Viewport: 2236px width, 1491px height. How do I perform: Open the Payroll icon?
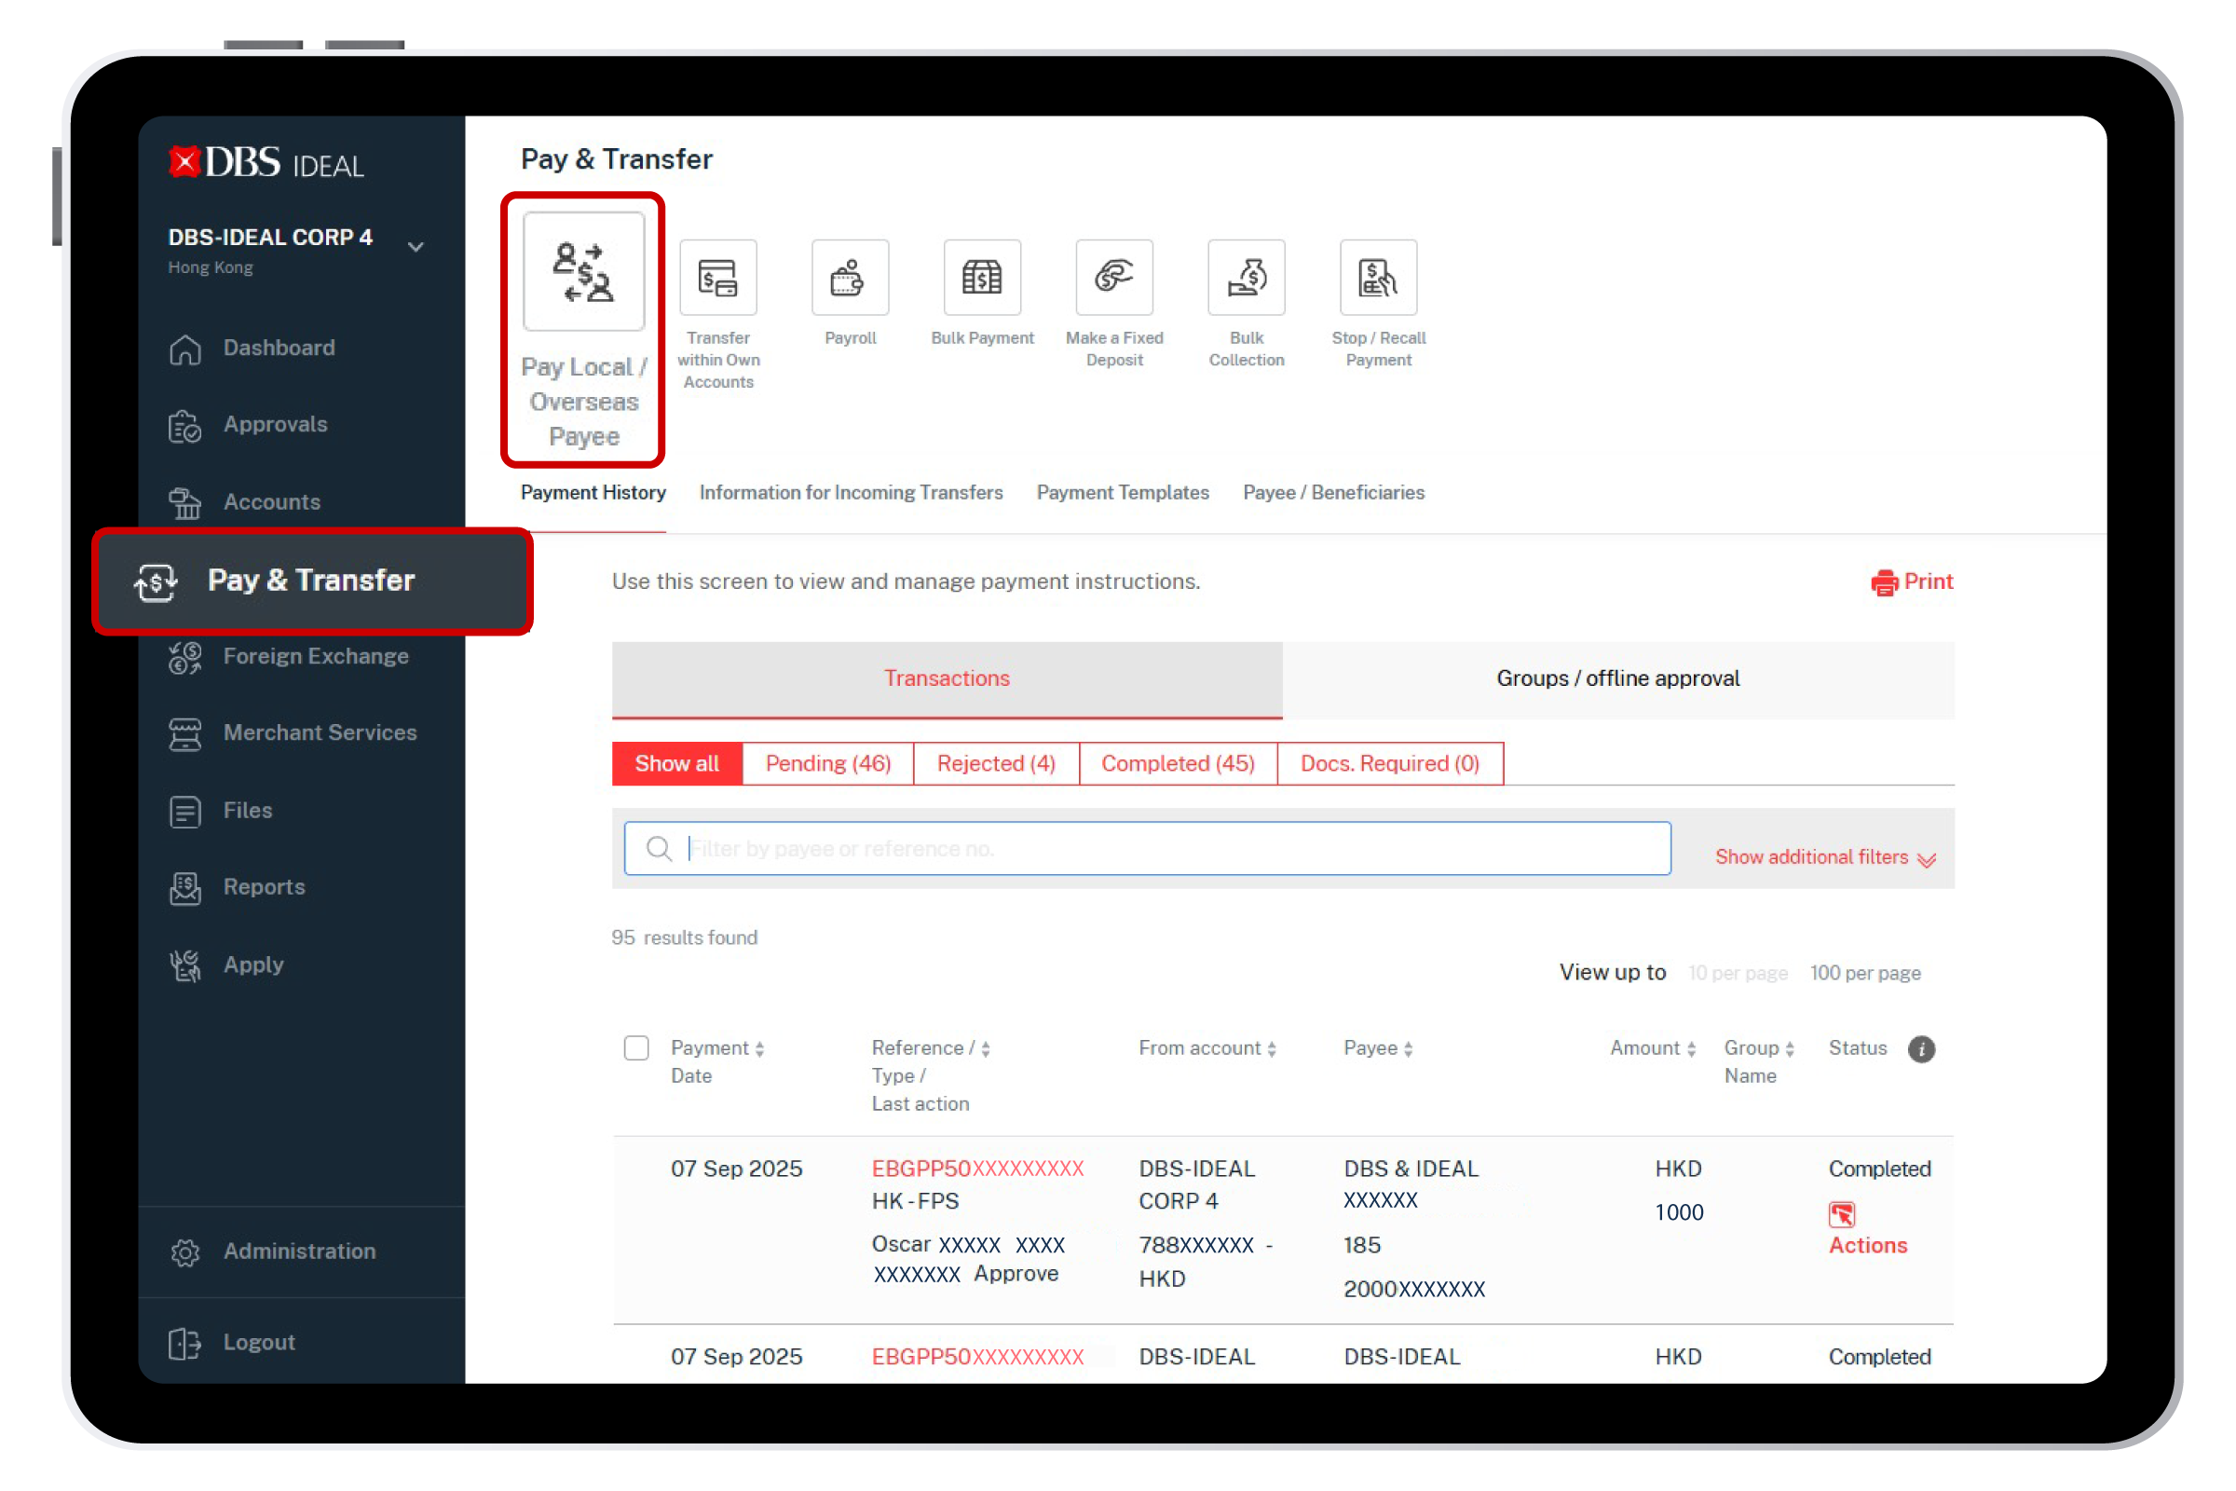point(850,278)
